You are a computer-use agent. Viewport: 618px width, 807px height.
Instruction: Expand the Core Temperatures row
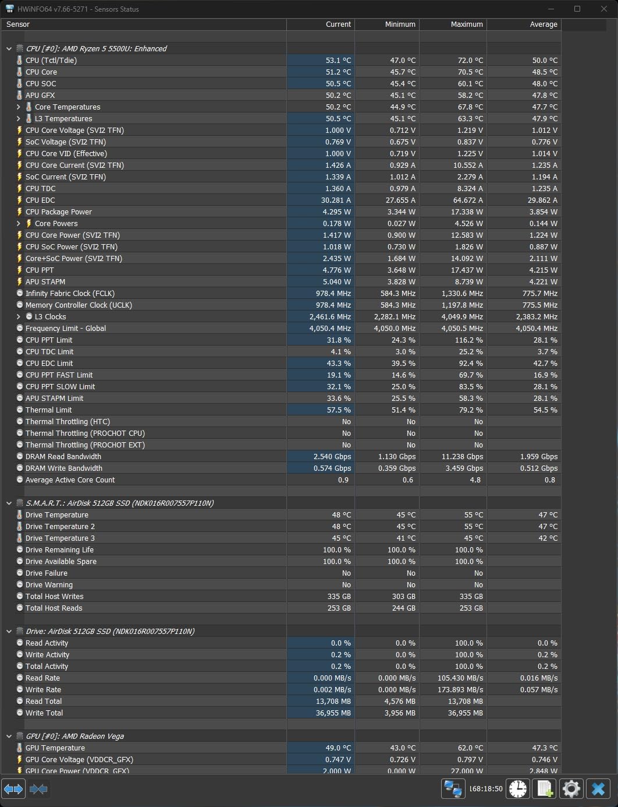pos(19,107)
